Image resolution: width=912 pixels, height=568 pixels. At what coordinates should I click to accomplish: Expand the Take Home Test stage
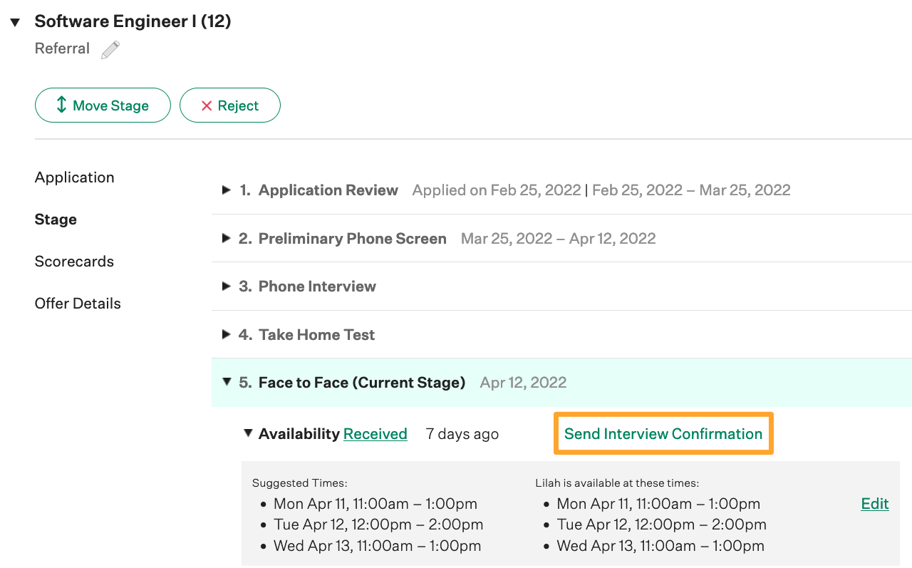pyautogui.click(x=226, y=334)
